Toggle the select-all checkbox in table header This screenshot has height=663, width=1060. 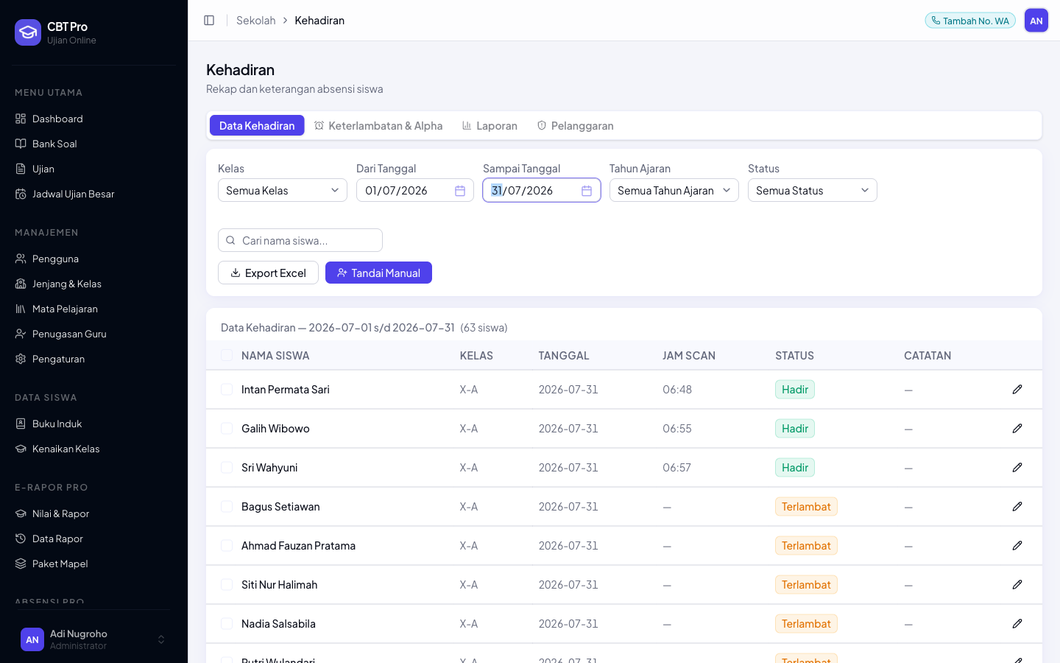227,355
